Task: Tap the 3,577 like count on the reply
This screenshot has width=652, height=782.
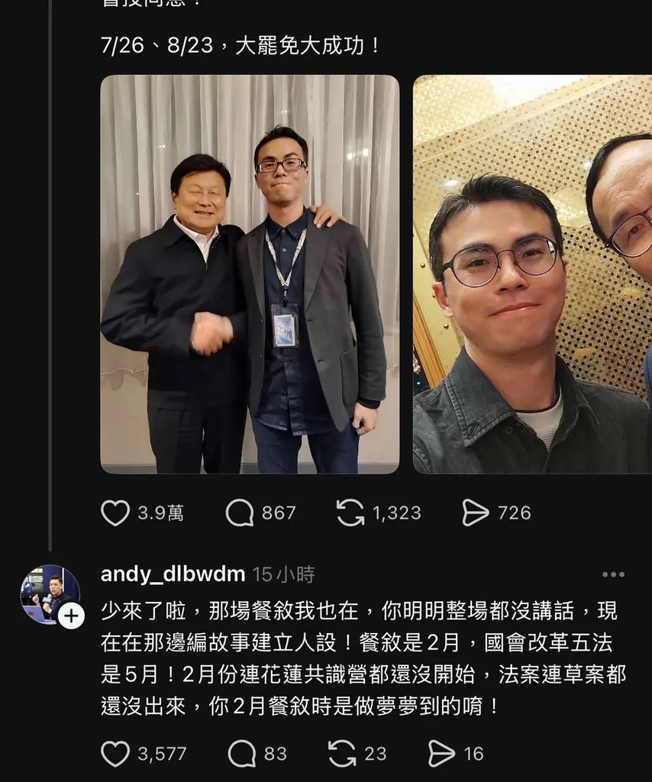Action: pos(162,754)
